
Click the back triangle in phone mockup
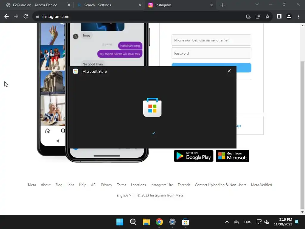pos(58,141)
